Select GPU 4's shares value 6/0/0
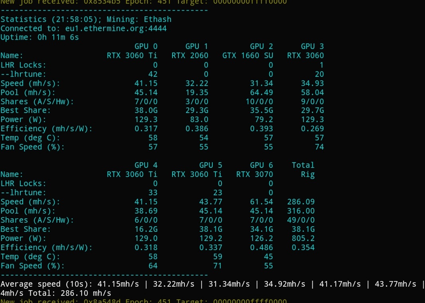 click(x=146, y=220)
